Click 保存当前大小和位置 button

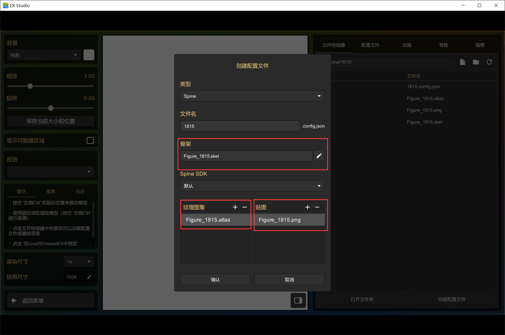tap(51, 121)
